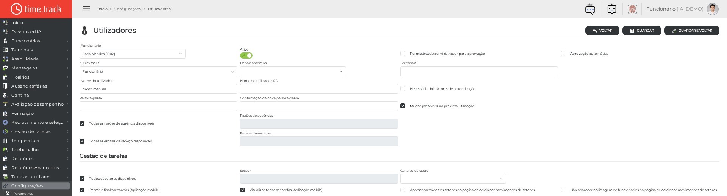Check Necessário dois fatores de autenticação
This screenshot has height=196, width=727.
pos(403,89)
